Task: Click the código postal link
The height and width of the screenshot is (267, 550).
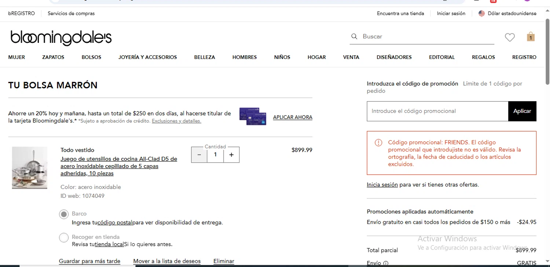Action: click(x=115, y=222)
